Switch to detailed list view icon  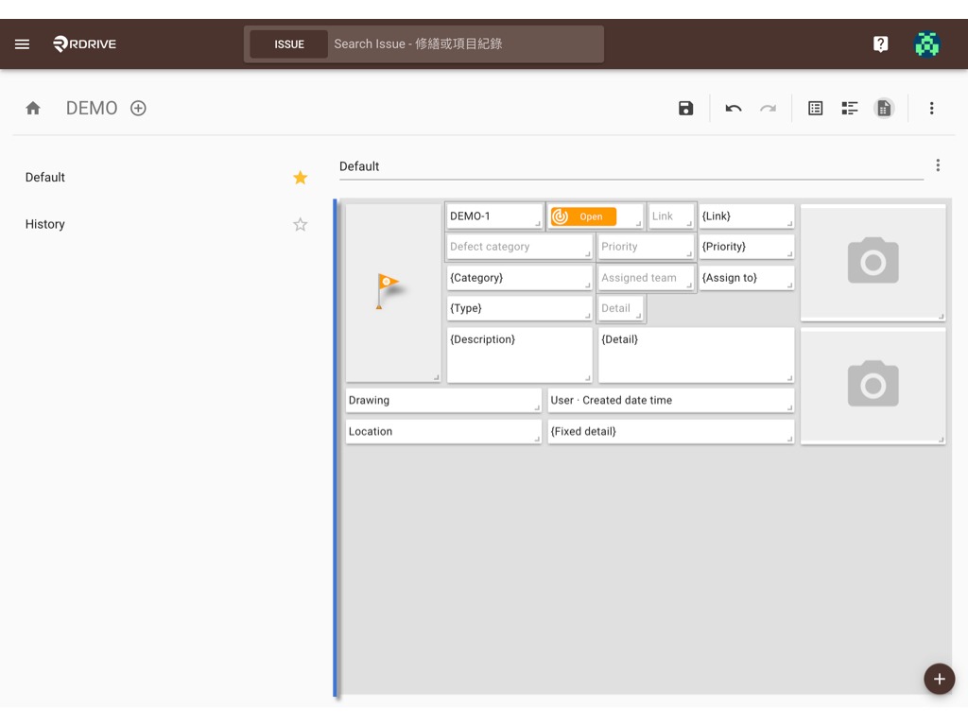click(850, 108)
